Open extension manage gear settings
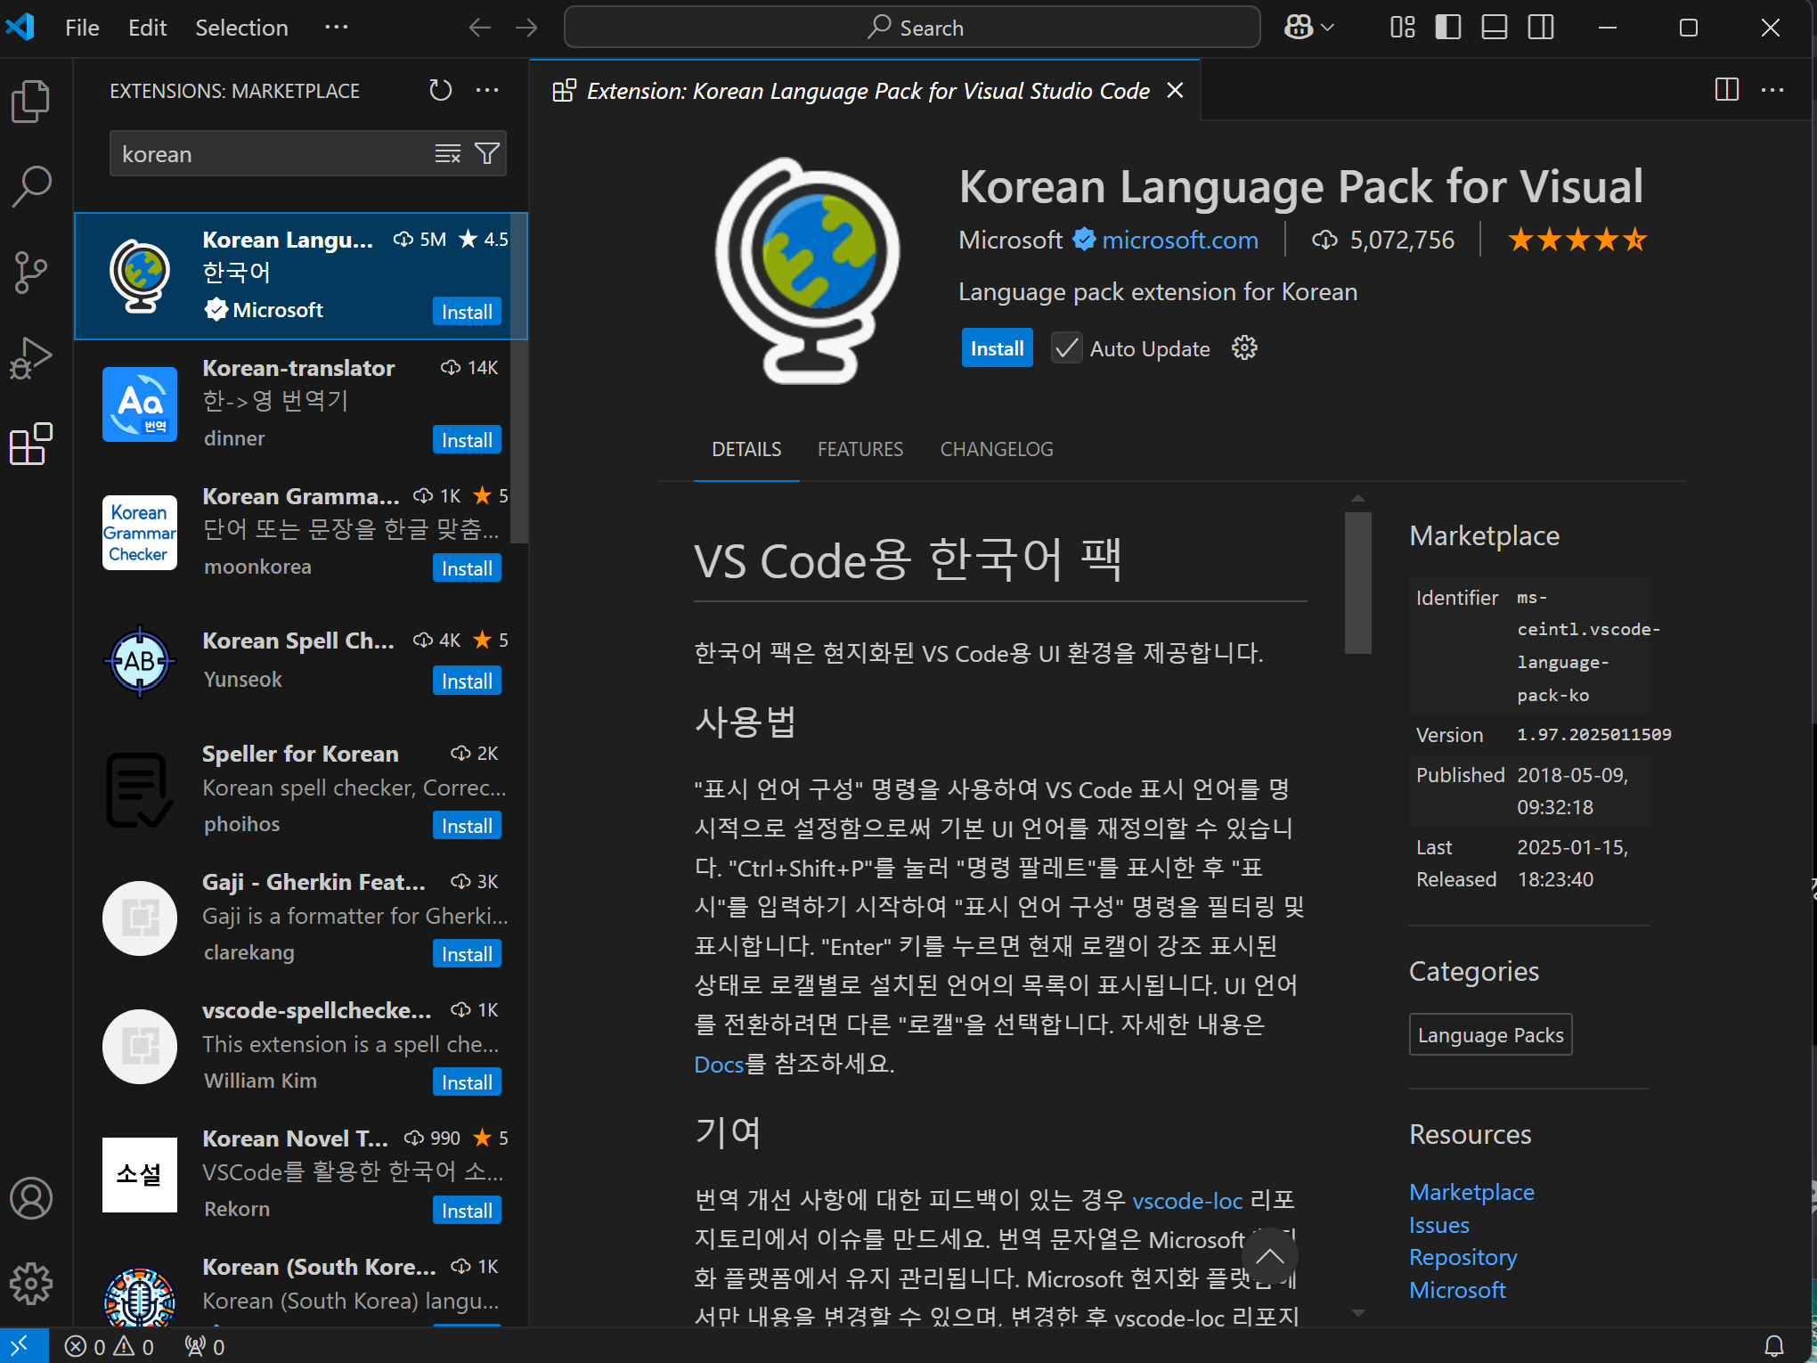This screenshot has width=1817, height=1363. [x=1244, y=348]
